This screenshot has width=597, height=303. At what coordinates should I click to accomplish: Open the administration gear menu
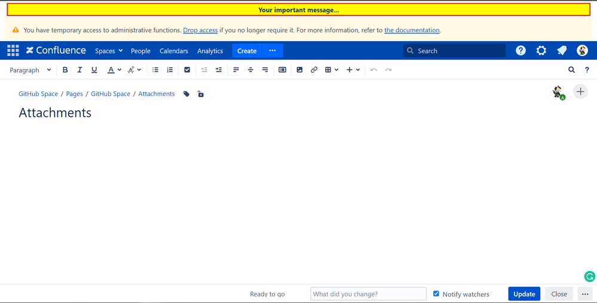(541, 51)
